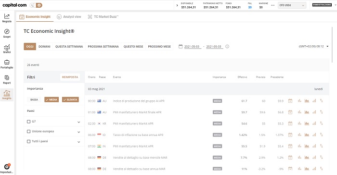This screenshot has width=337, height=175.
Task: Add AU PMI Markit finale event to calendar
Action: click(290, 112)
